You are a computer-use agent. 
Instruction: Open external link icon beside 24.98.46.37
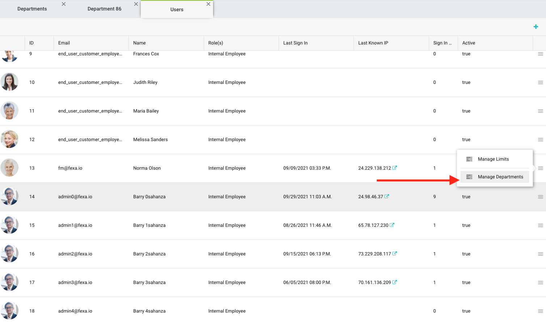(387, 196)
